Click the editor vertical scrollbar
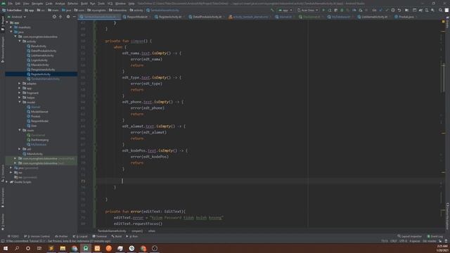Viewport: 450px width, 253px height. pyautogui.click(x=443, y=77)
